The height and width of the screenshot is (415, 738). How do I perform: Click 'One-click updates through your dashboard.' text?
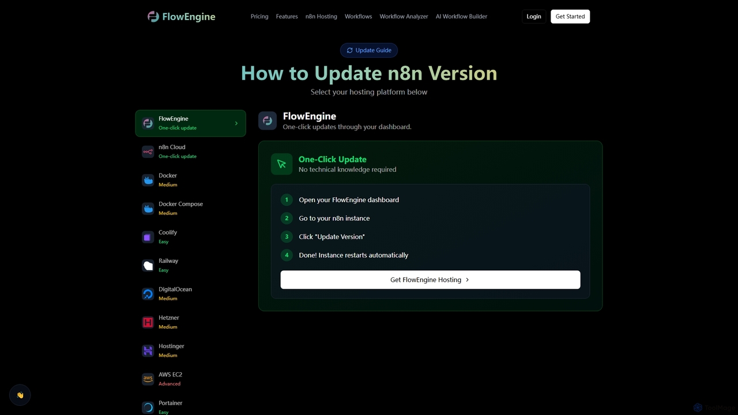click(347, 127)
